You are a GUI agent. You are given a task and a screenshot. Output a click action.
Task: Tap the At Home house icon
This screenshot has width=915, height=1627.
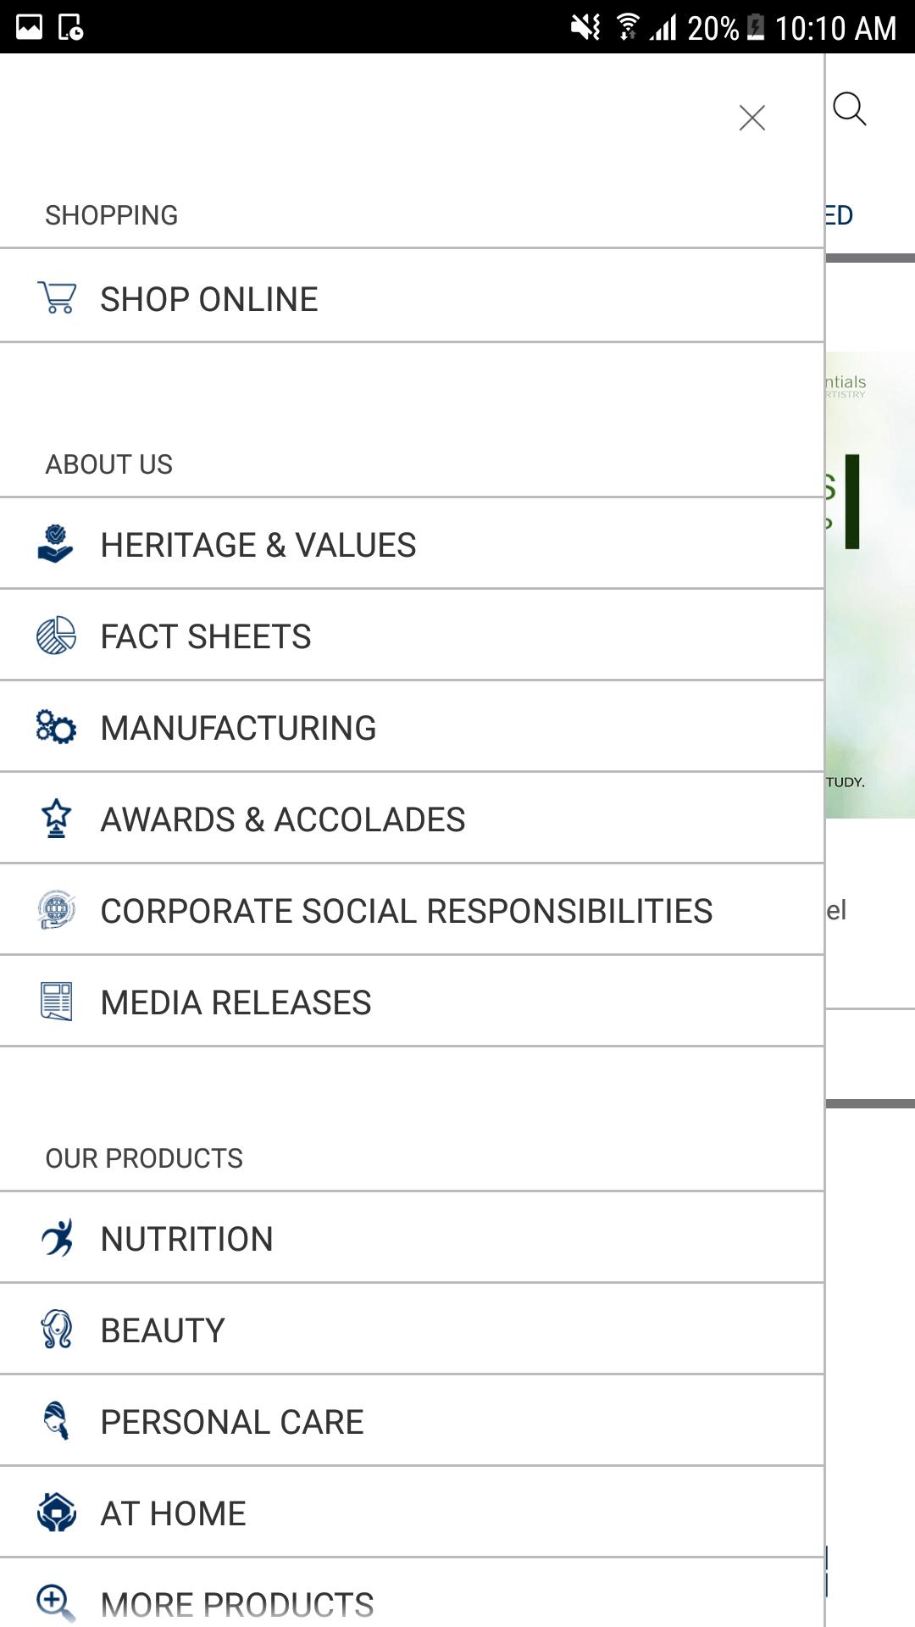(57, 1513)
